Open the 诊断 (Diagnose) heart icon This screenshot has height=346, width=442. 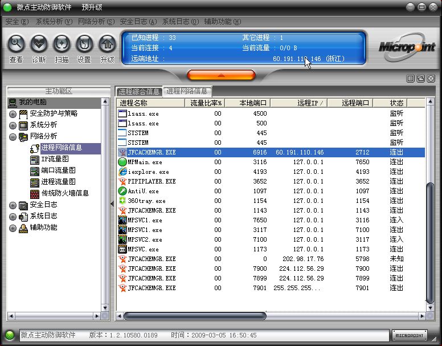39,43
